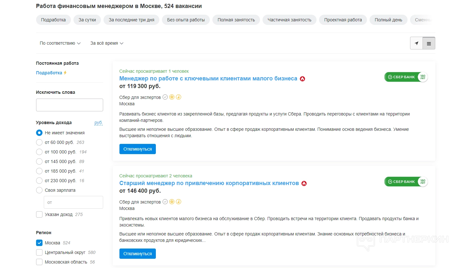
Task: Click the flame icon on the Старший менеджер vacancy
Action: tap(304, 183)
